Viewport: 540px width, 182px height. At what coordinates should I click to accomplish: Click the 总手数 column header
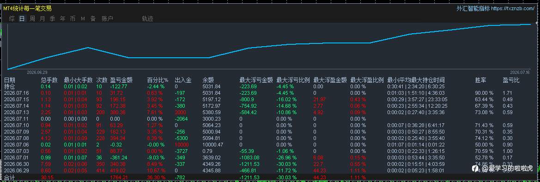point(49,80)
